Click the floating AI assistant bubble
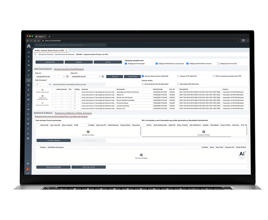268x220 pixels. click(x=242, y=154)
